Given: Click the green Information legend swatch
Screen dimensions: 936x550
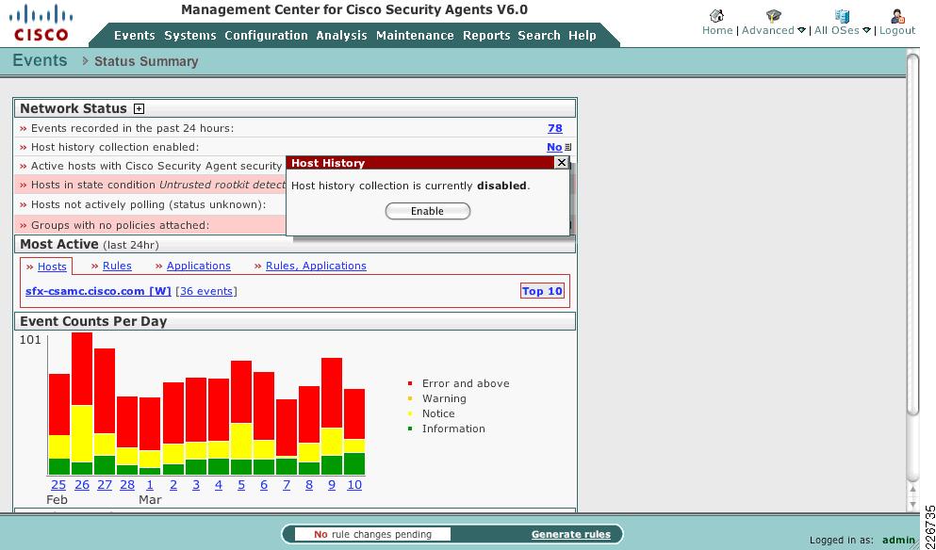Looking at the screenshot, I should [x=410, y=429].
